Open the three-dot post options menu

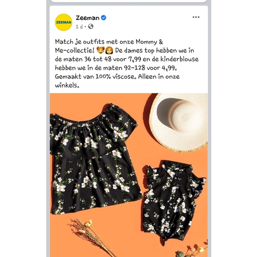pyautogui.click(x=196, y=17)
